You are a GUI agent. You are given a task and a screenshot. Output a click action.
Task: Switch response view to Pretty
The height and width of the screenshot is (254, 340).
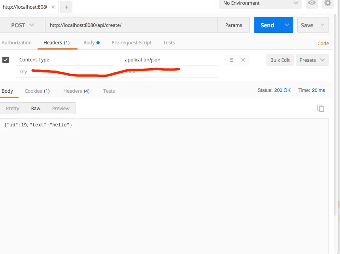pyautogui.click(x=13, y=109)
